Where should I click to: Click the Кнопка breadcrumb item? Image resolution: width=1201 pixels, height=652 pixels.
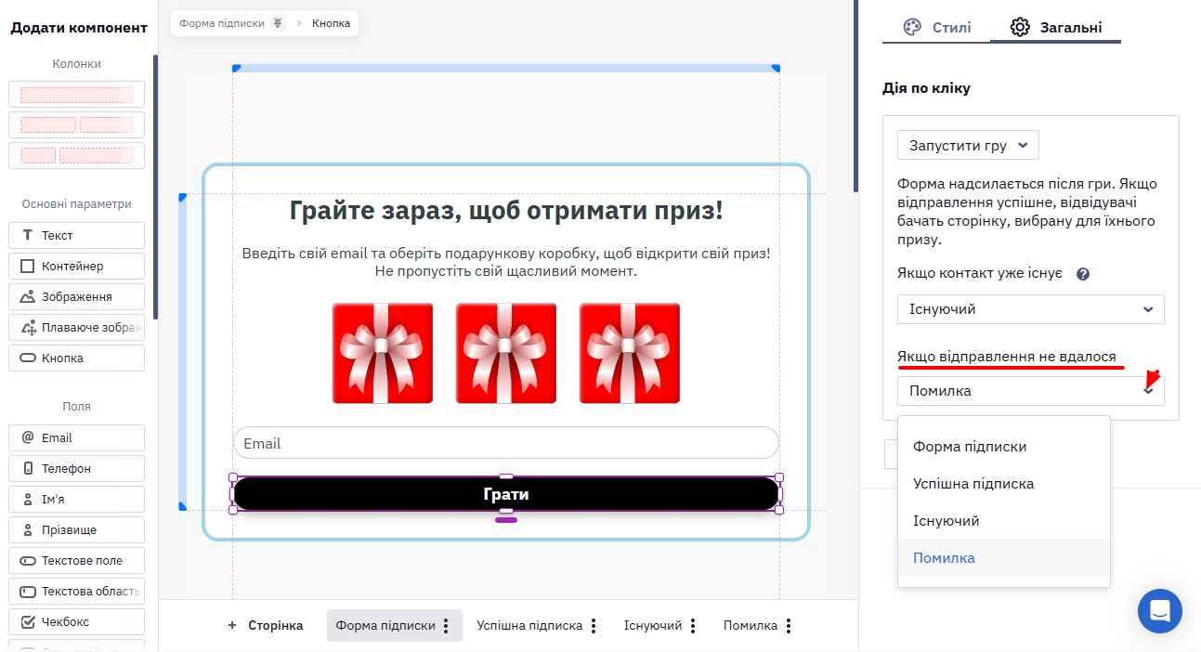(x=332, y=23)
